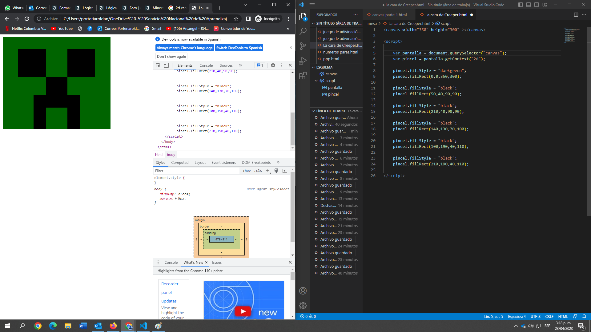This screenshot has width=591, height=332.
Task: Toggle the DevTools device toolbar
Action: tap(166, 65)
